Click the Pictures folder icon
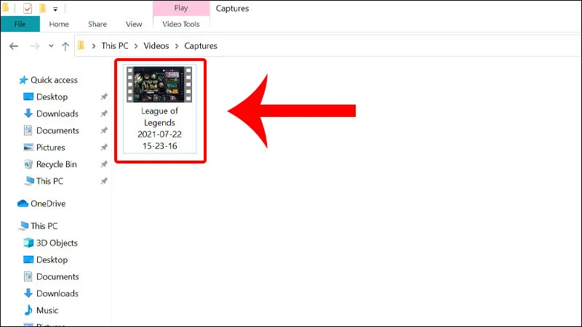This screenshot has height=327, width=582. point(28,148)
